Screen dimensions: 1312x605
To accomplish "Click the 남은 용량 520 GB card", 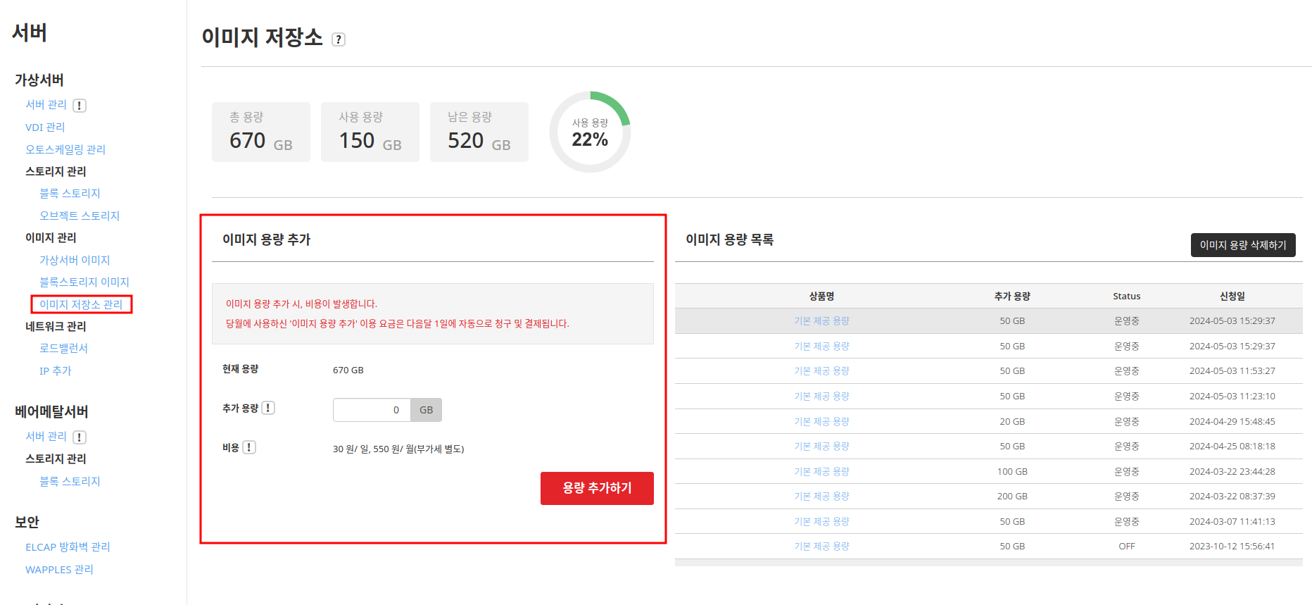I will 479,132.
